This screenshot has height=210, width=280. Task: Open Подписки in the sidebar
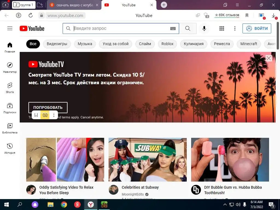click(10, 108)
